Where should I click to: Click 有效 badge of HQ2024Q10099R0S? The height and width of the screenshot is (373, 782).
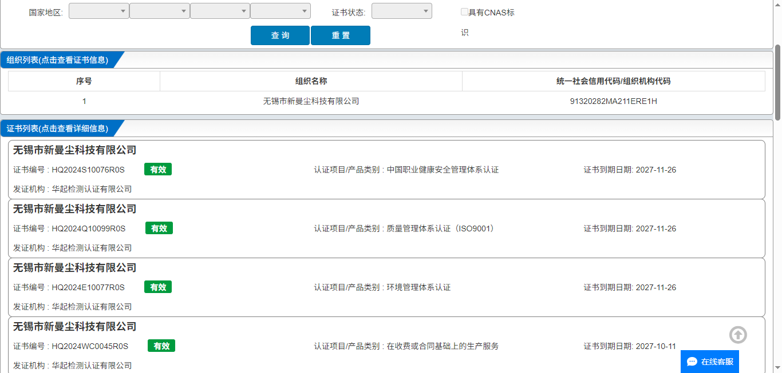tap(159, 228)
